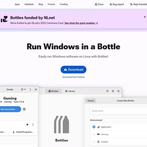The width and height of the screenshot is (147, 147).
Task: Click the Application environment icon
Action: [98, 127]
